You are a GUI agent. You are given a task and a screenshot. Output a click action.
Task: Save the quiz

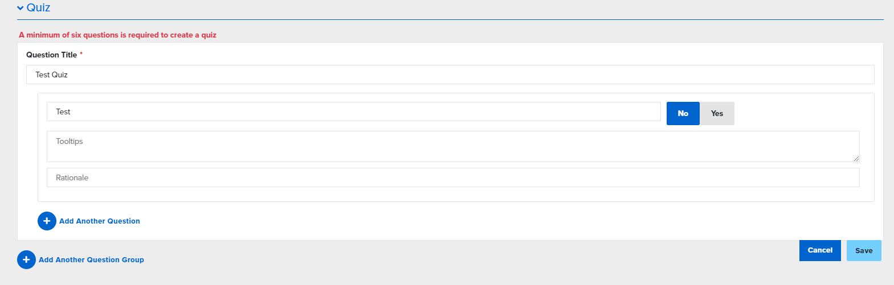(864, 250)
